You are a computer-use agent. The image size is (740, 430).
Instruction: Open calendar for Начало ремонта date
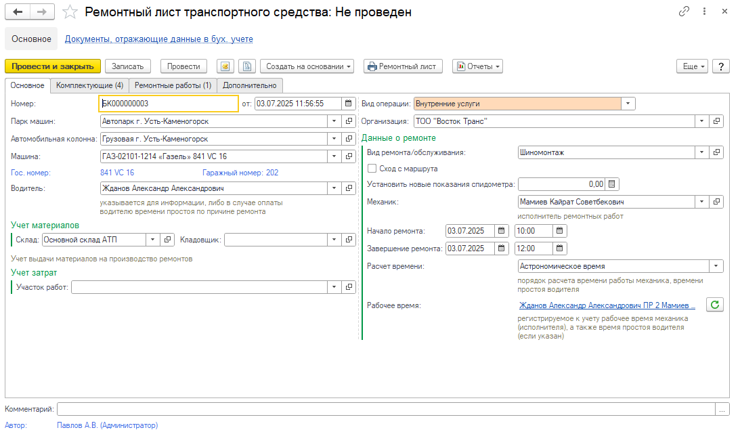pos(501,230)
